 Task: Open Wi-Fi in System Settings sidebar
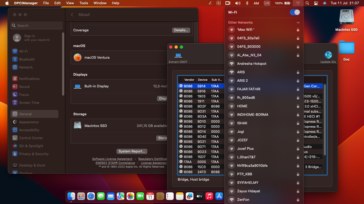(34, 51)
